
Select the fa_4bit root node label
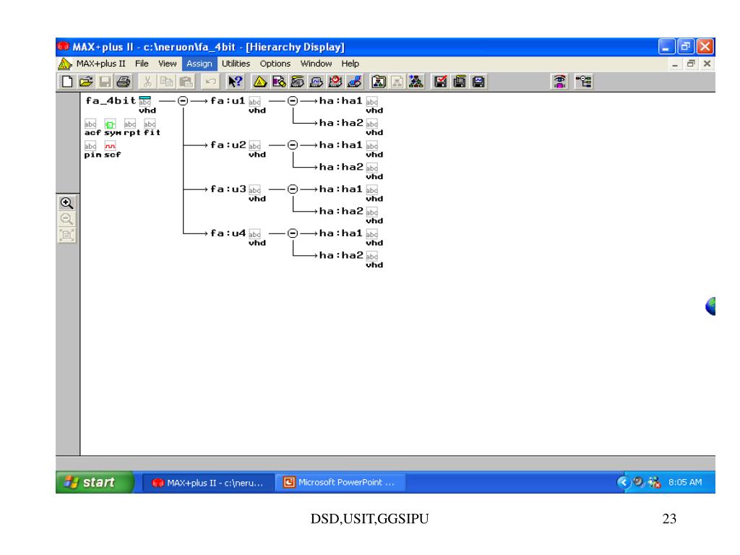coord(111,100)
